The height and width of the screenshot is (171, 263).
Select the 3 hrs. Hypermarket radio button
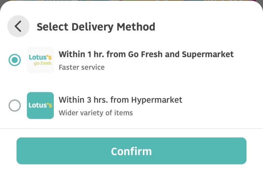click(x=15, y=106)
